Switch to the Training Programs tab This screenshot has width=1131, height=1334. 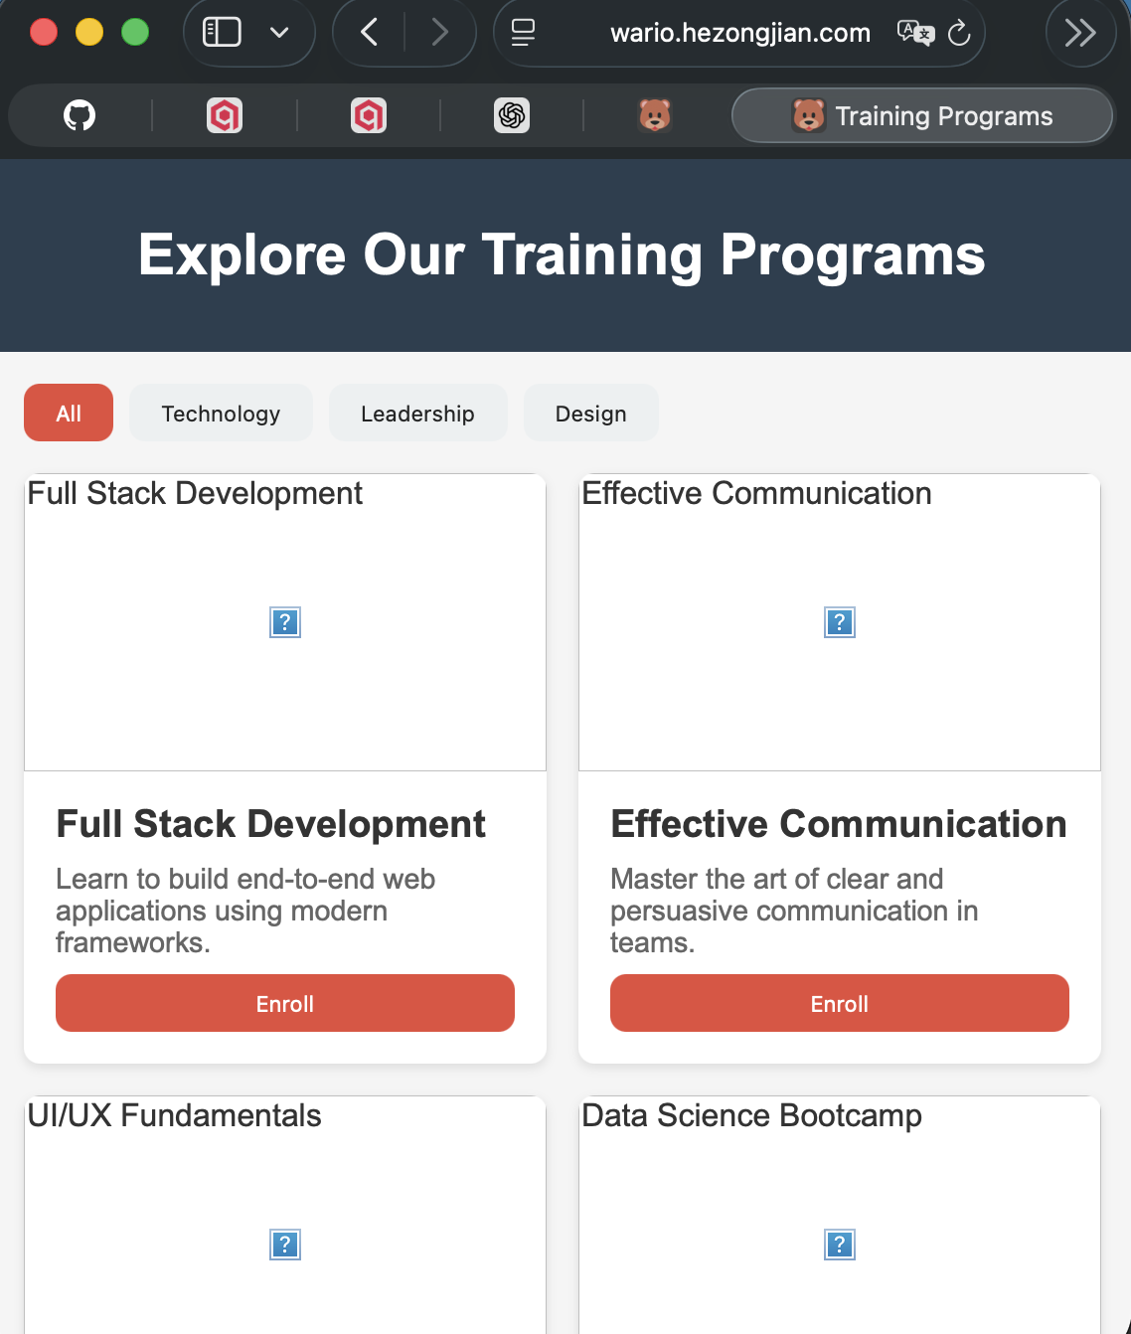(922, 116)
